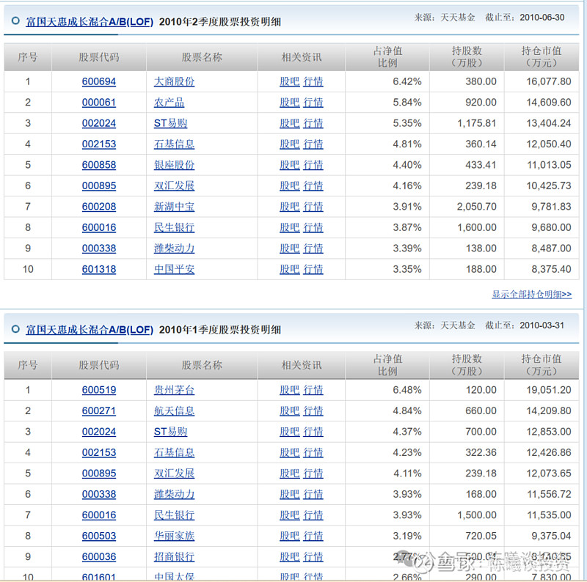Open the 农产品 stock name link
Screen dimensions: 587x582
[169, 103]
